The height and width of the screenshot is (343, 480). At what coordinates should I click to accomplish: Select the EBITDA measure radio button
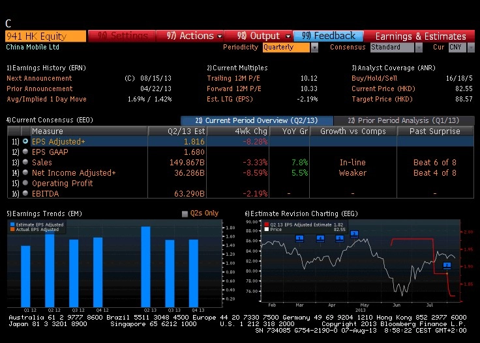pyautogui.click(x=25, y=193)
